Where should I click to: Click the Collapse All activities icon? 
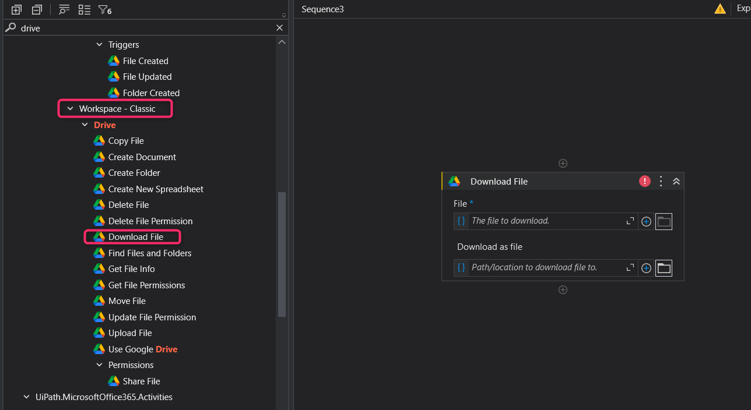coord(37,9)
